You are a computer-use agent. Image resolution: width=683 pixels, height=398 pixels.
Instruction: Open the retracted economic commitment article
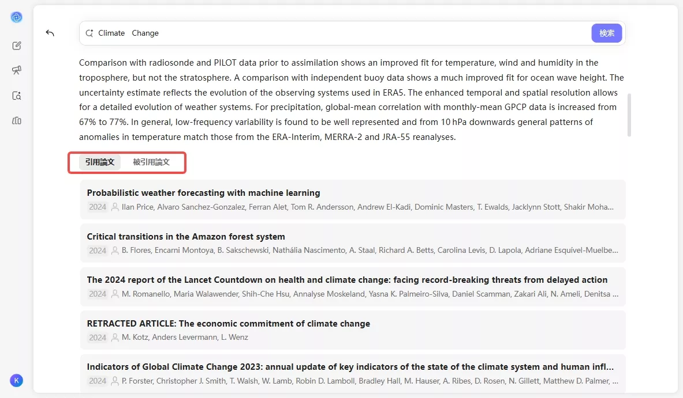pyautogui.click(x=228, y=324)
